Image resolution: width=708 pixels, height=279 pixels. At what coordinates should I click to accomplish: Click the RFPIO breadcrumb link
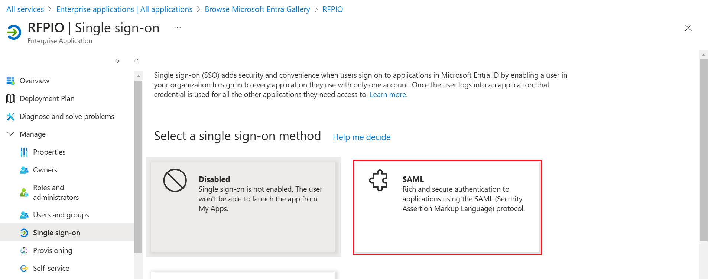point(333,9)
